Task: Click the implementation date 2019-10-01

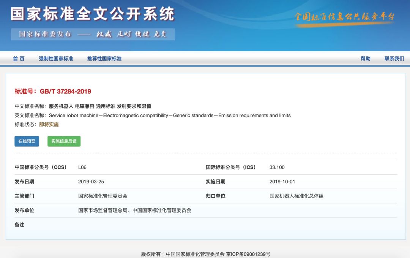Action: point(282,182)
